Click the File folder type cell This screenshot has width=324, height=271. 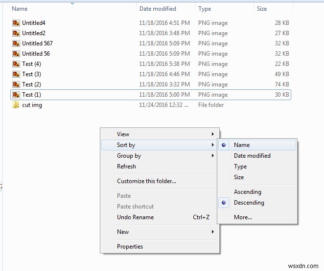[x=211, y=105]
